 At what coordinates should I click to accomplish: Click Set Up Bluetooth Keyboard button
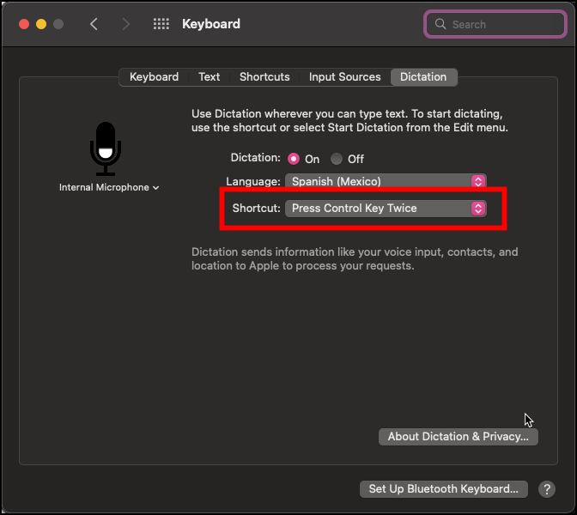(443, 489)
